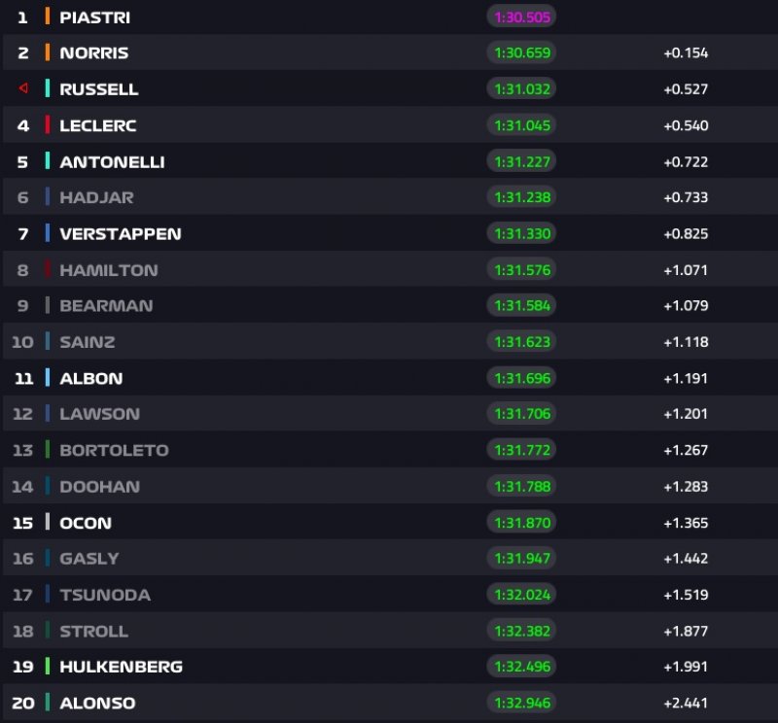Select the VERSTAPPEN driver name
The height and width of the screenshot is (723, 778).
120,233
